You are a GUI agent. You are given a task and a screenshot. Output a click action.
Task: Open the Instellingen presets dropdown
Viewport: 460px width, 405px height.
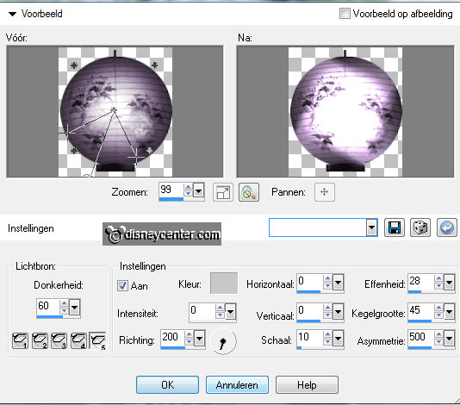point(371,227)
